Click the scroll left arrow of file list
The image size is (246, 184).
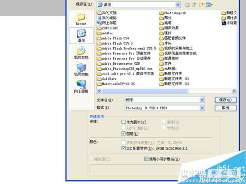pos(99,91)
